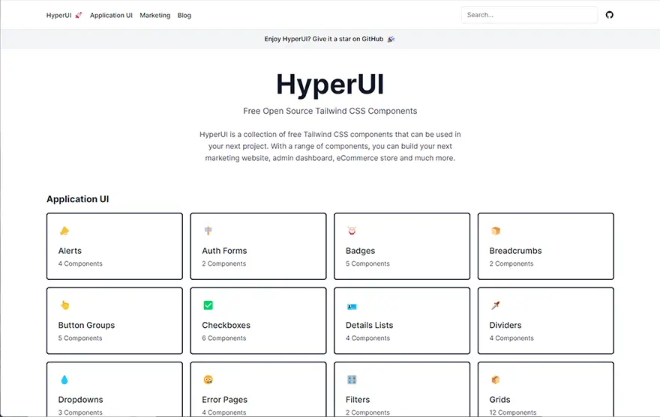Open the Marketing navigation item
Screen dimensions: 660x417
pyautogui.click(x=155, y=15)
